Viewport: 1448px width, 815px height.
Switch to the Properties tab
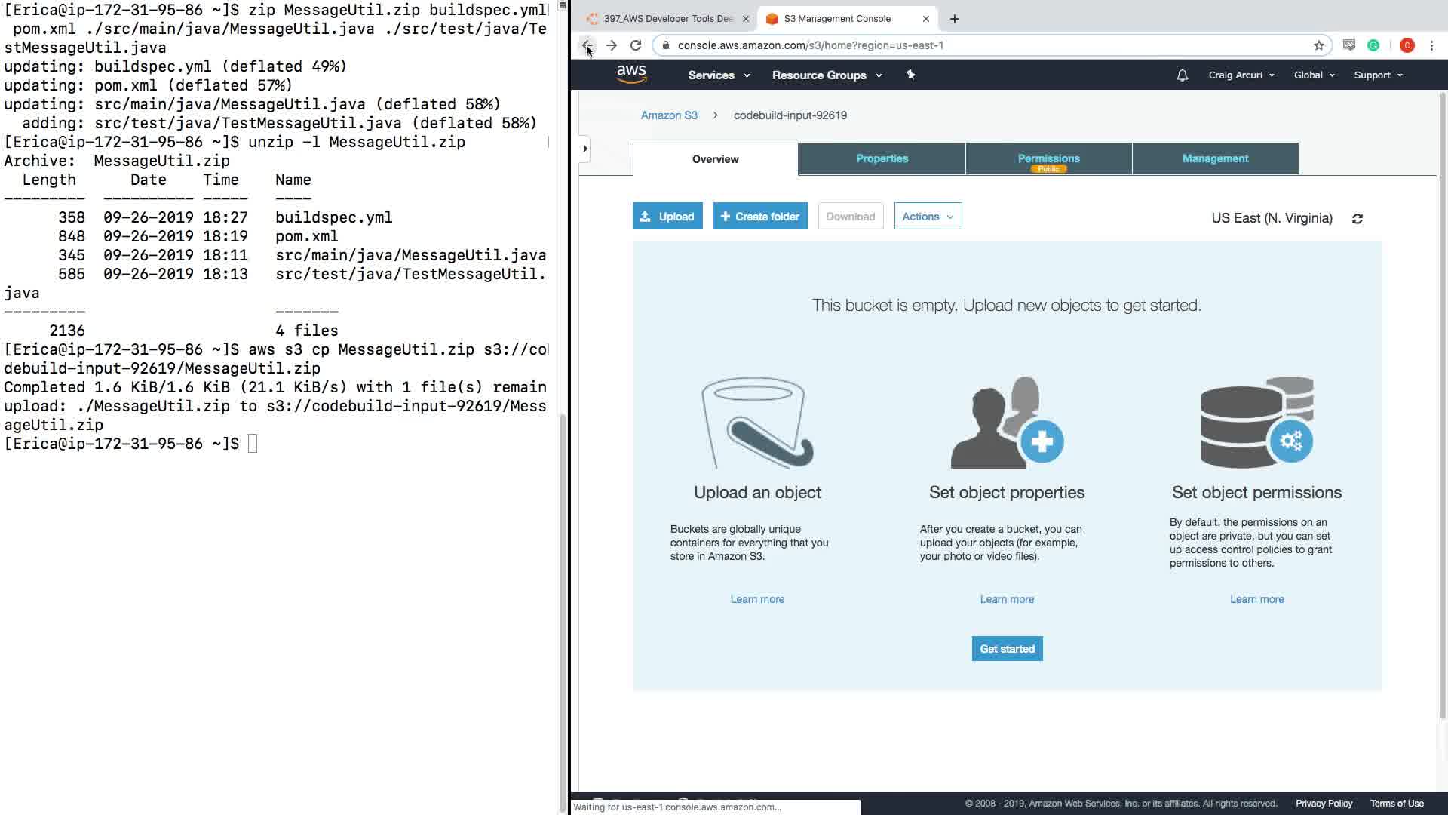882,158
